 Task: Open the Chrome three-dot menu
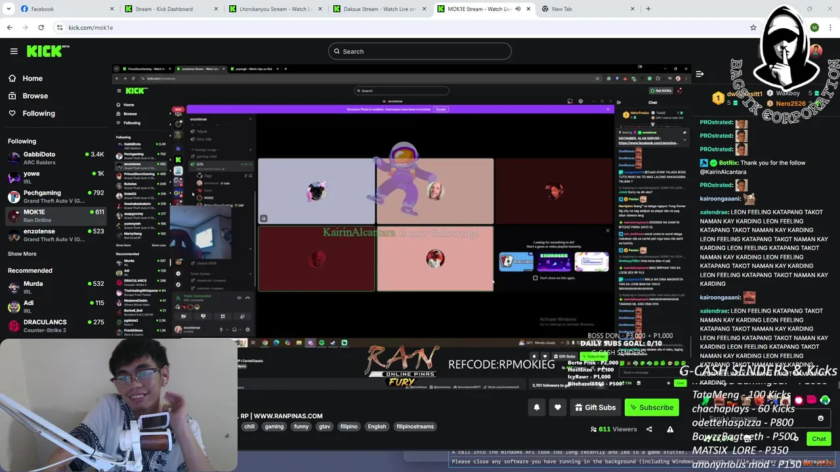click(829, 28)
